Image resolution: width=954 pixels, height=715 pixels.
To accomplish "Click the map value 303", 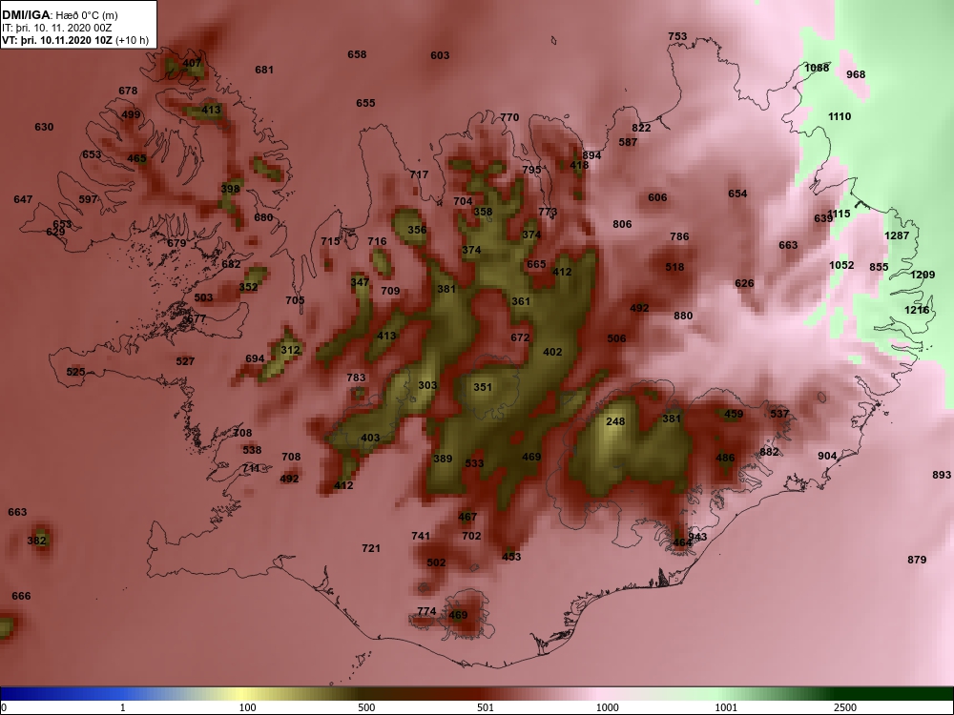I will tap(427, 385).
